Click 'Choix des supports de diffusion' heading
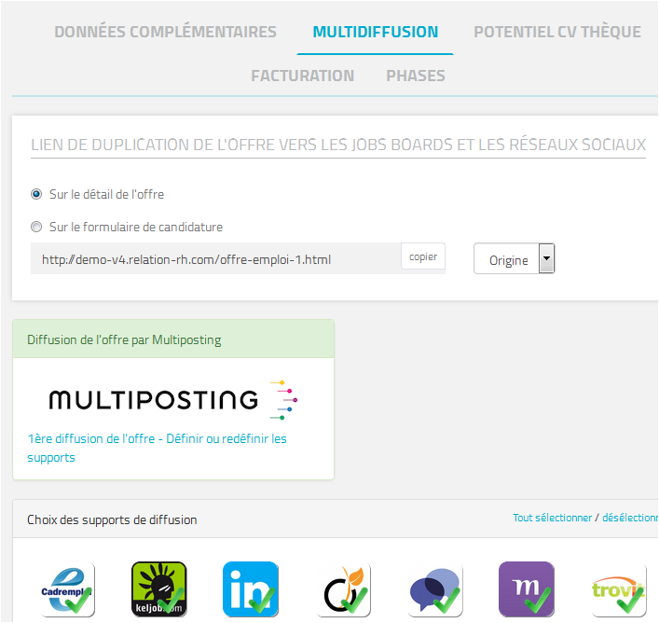 click(112, 520)
